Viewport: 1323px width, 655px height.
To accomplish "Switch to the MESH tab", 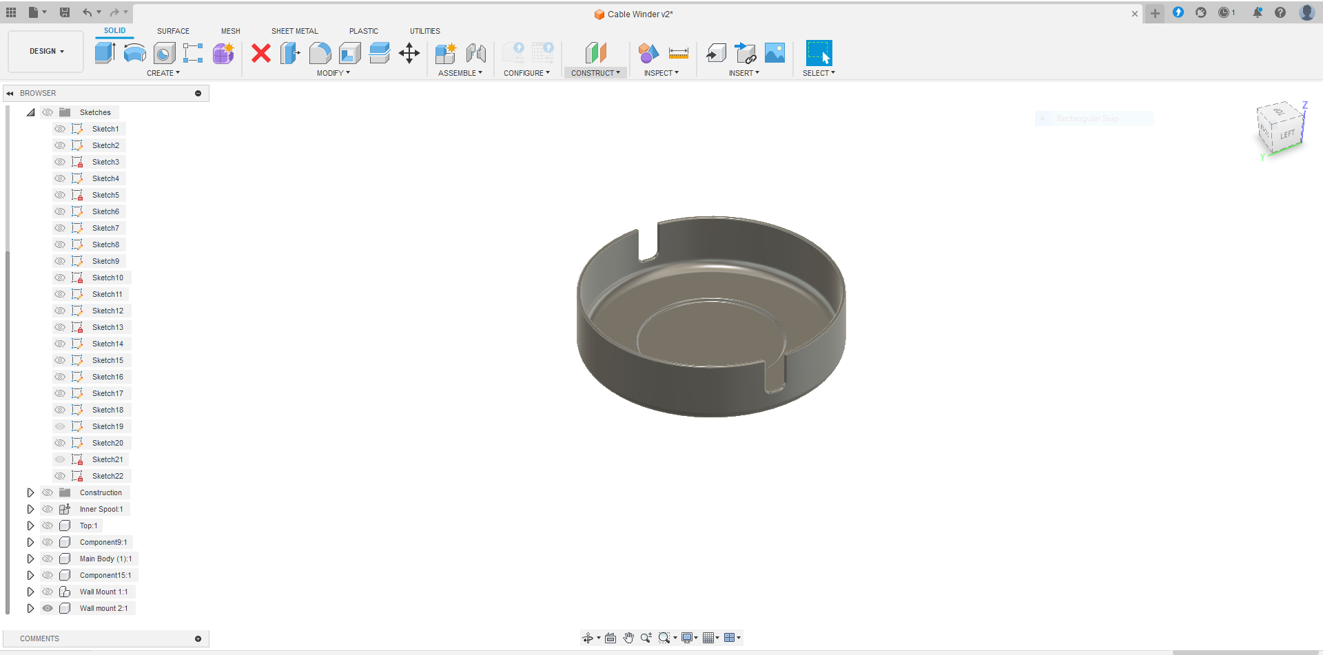I will [231, 31].
